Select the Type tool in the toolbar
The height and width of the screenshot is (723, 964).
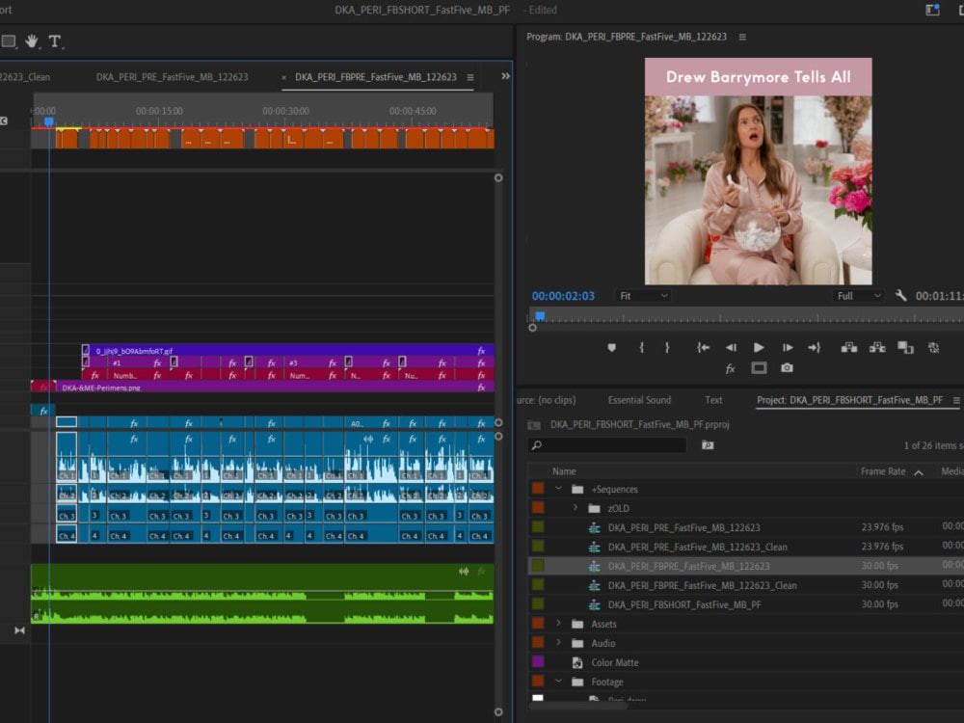(x=54, y=40)
